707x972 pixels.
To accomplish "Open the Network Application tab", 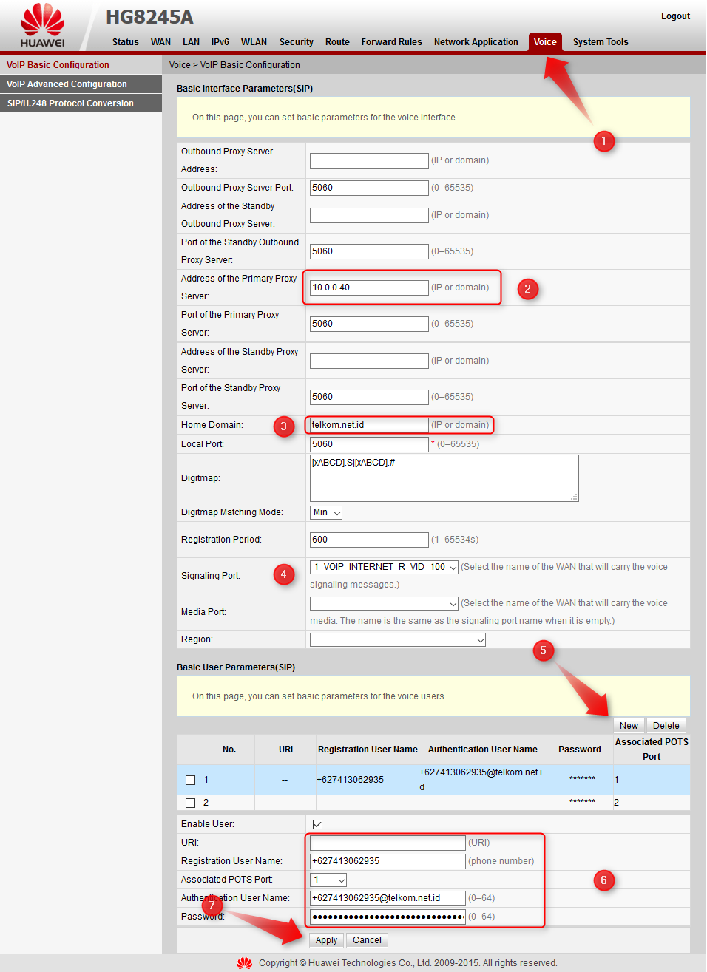I will [x=476, y=42].
